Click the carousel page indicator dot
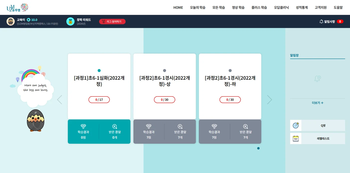Viewport: 350px width, 173px height. coord(258,148)
